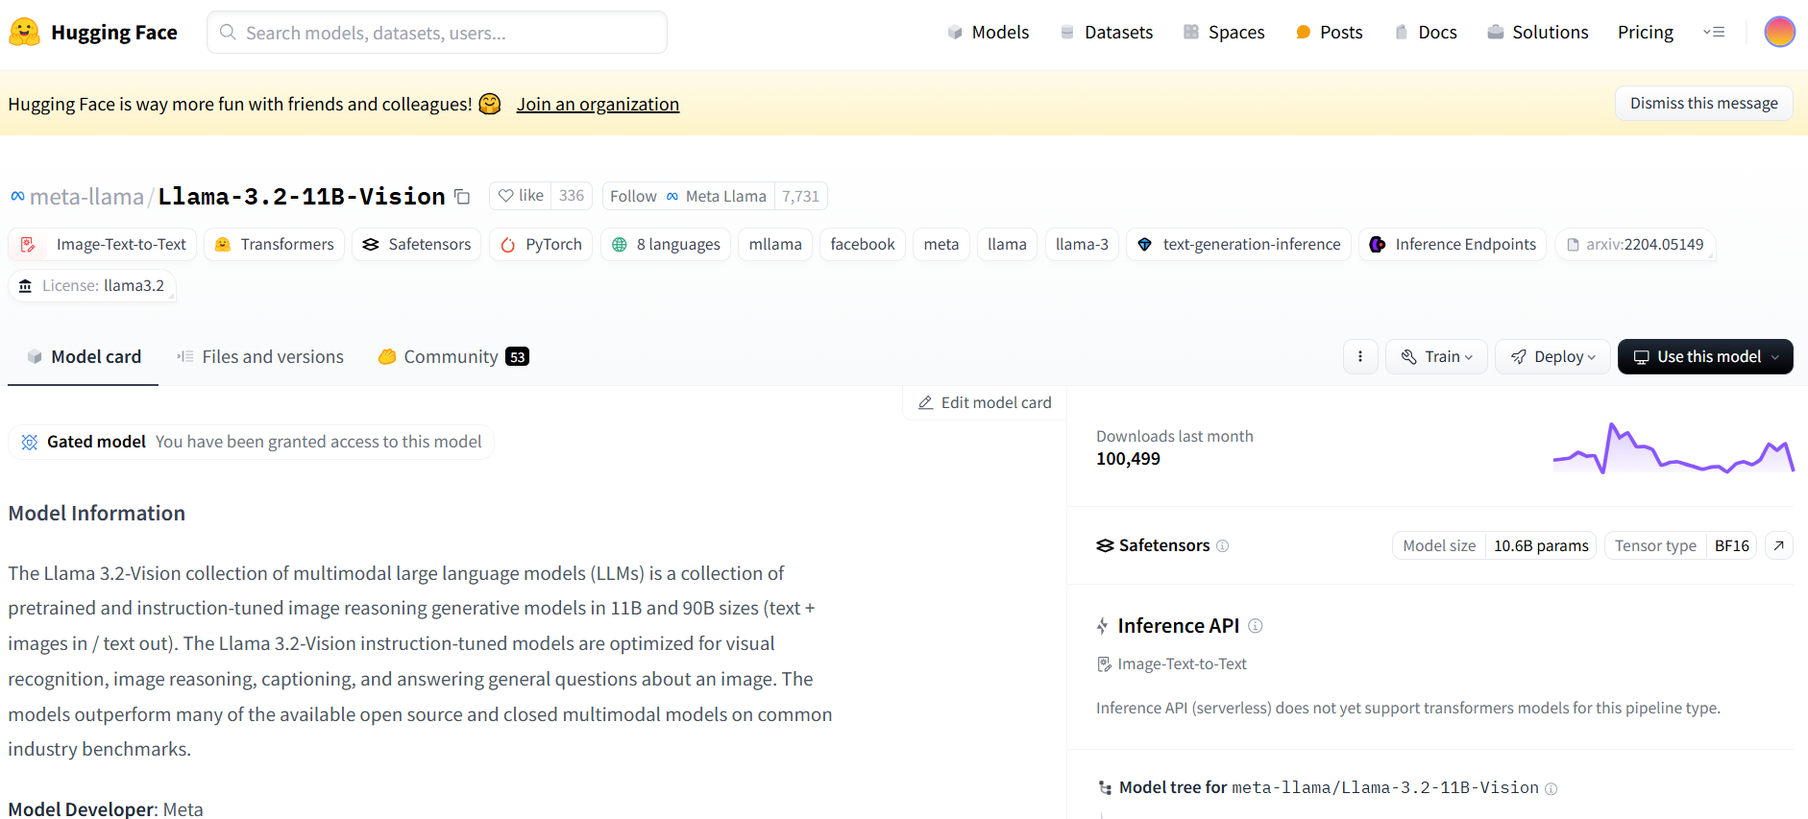Image resolution: width=1808 pixels, height=819 pixels.
Task: Open the Files and versions tab
Action: 259,357
